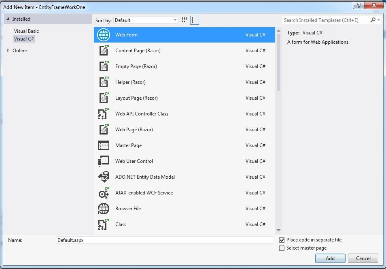
Task: Click the ADO.NET Entity Data Model icon
Action: tap(104, 177)
